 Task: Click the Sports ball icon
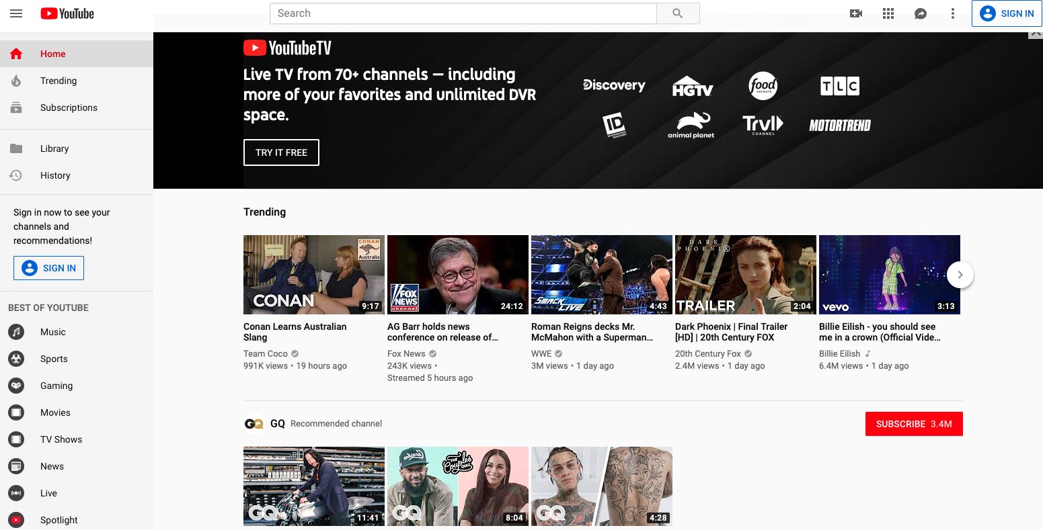tap(16, 359)
